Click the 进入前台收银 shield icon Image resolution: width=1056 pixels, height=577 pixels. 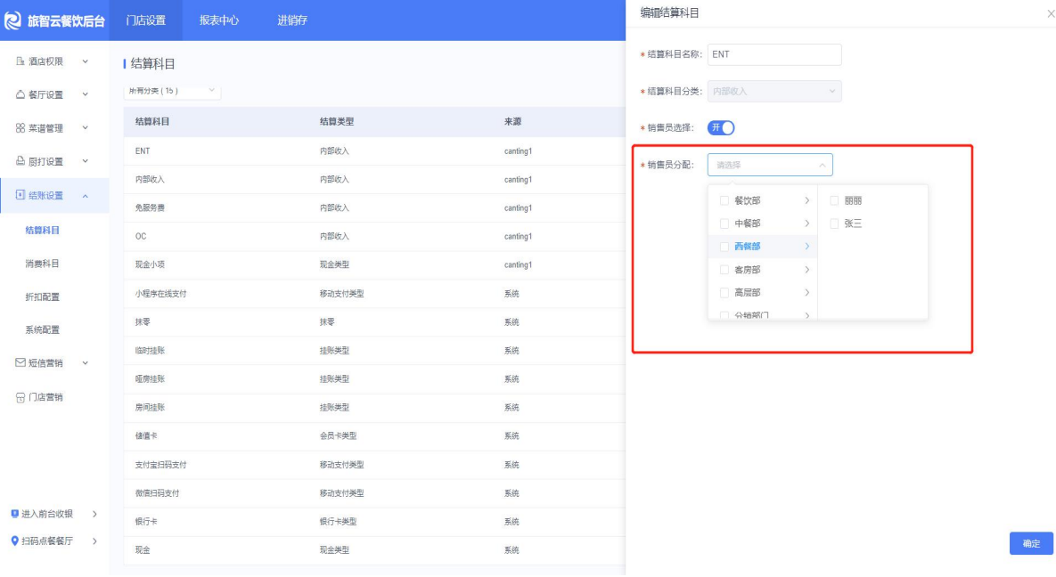coord(15,515)
